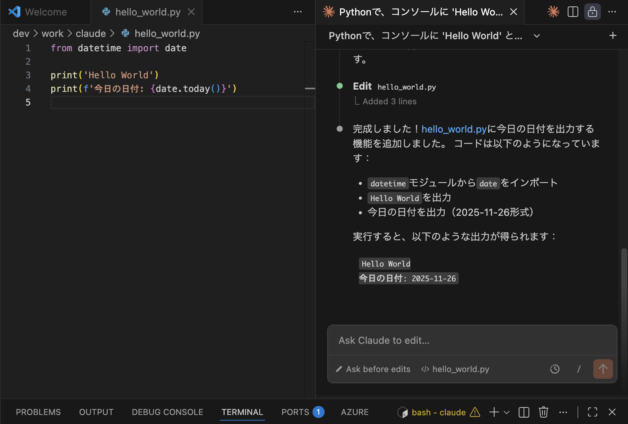Start a new conversation with plus icon
Viewport: 628px width, 424px height.
tap(613, 36)
